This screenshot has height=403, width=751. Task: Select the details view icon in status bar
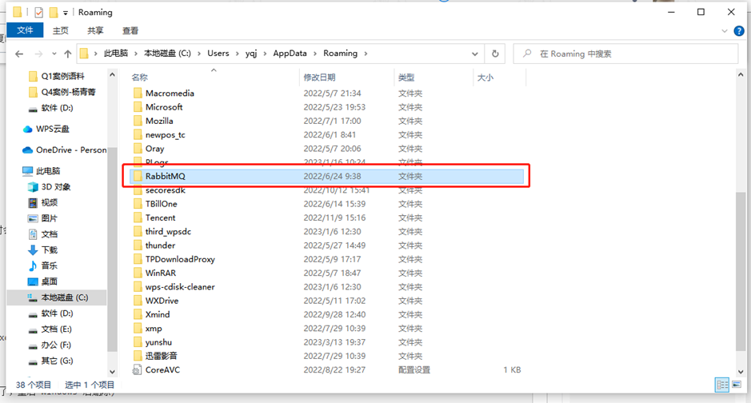tap(723, 385)
